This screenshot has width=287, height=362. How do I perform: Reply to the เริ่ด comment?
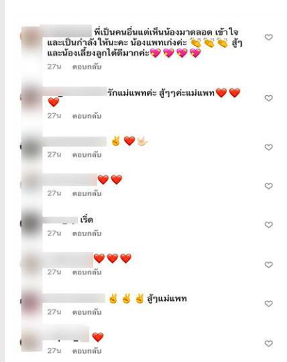click(x=87, y=233)
